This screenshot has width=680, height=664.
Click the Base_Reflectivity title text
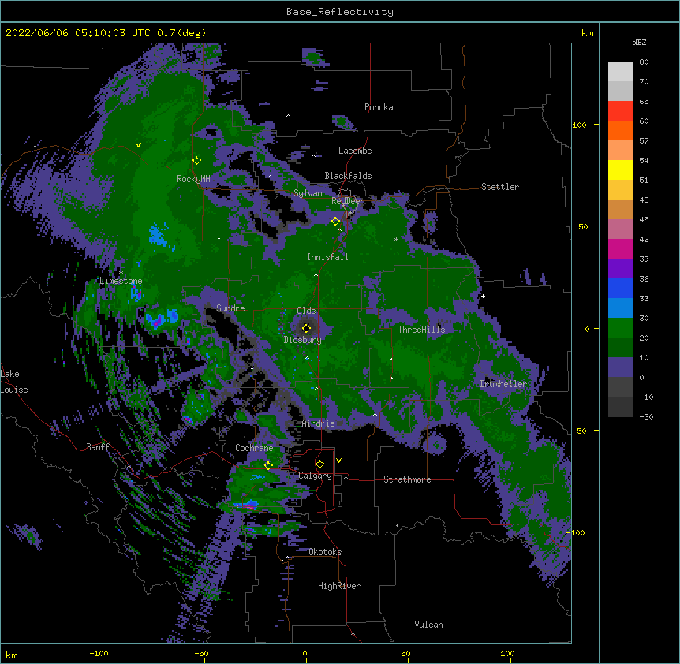click(x=340, y=12)
